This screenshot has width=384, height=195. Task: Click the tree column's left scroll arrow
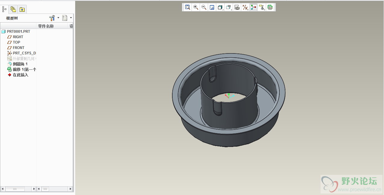click(3, 189)
